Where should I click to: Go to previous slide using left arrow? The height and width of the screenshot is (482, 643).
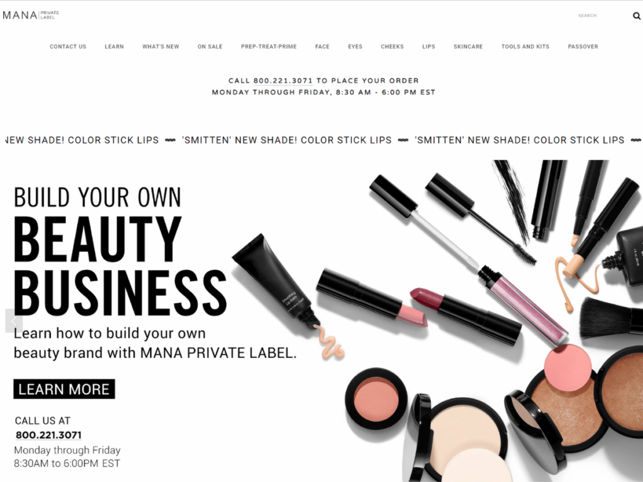(14, 321)
